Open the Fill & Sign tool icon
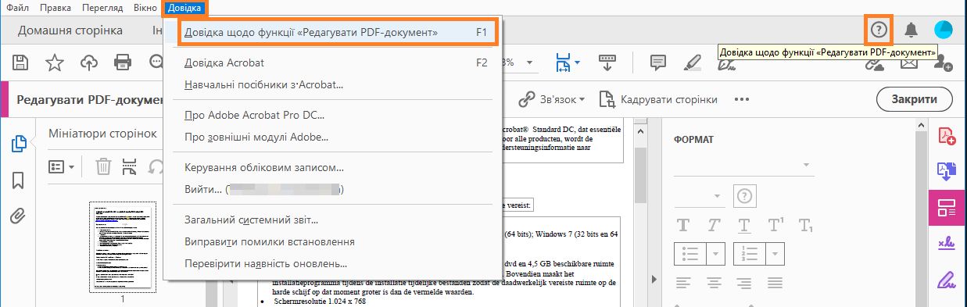The width and height of the screenshot is (967, 307). tap(947, 243)
